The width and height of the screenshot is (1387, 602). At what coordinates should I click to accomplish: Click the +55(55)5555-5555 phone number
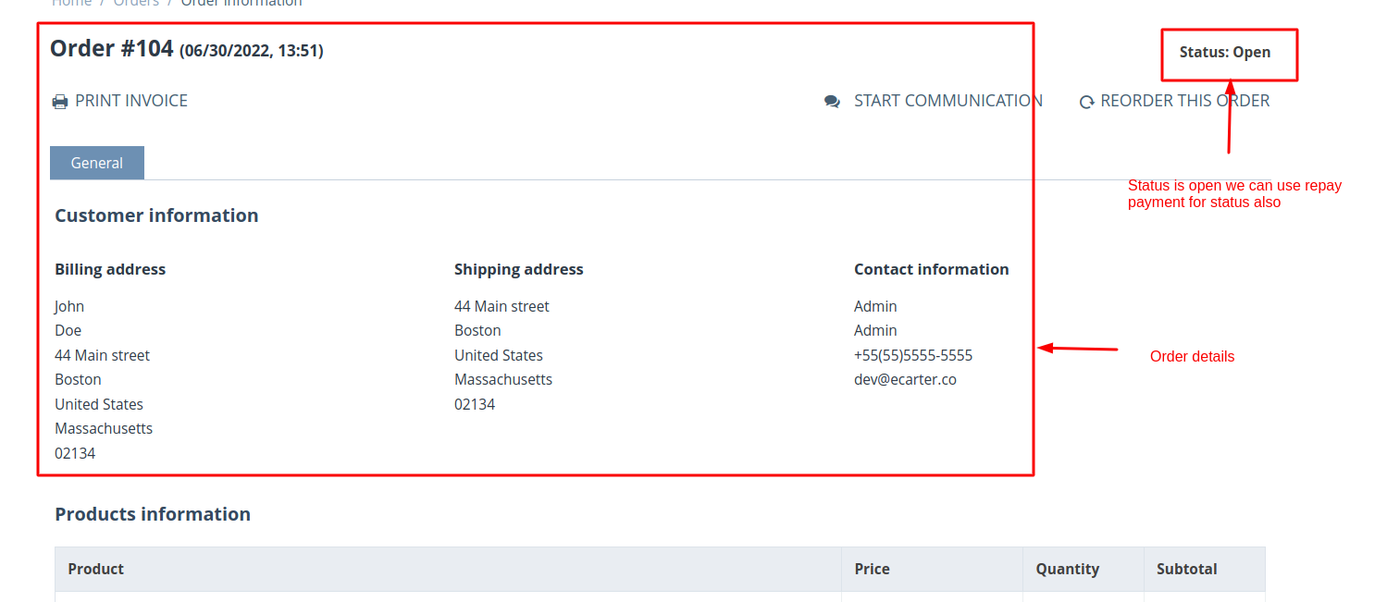coord(912,355)
